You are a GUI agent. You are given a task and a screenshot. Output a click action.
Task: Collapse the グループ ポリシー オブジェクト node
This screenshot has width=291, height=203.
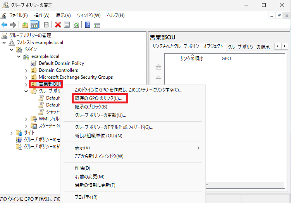(x=26, y=91)
